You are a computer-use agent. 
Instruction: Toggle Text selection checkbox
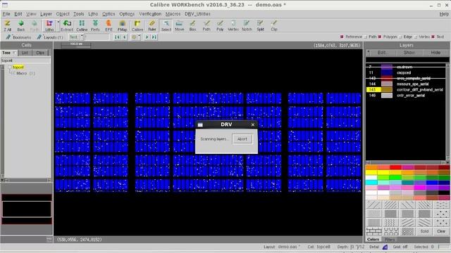pos(433,37)
